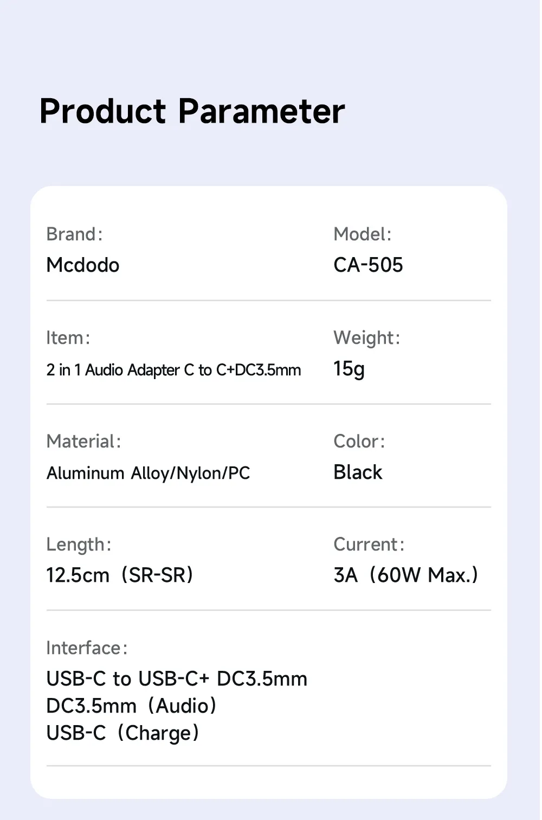Select Aluminum Alloy/Nylon/PC text
542x820 pixels.
pyautogui.click(x=148, y=473)
